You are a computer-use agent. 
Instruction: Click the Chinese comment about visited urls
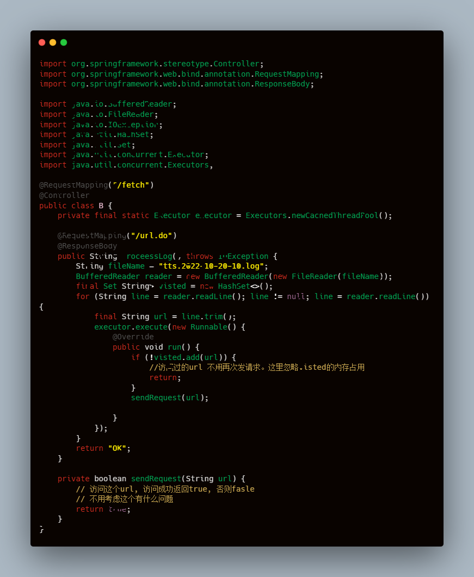257,367
